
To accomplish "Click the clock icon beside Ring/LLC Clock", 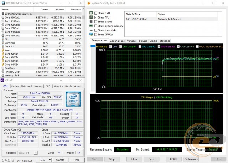I will pos(3,72).
